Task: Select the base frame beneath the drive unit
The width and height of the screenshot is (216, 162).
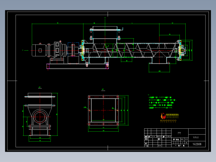Action: (78, 66)
